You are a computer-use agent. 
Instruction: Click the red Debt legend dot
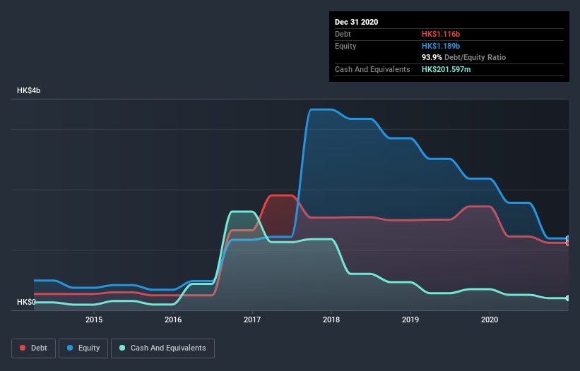click(x=23, y=348)
